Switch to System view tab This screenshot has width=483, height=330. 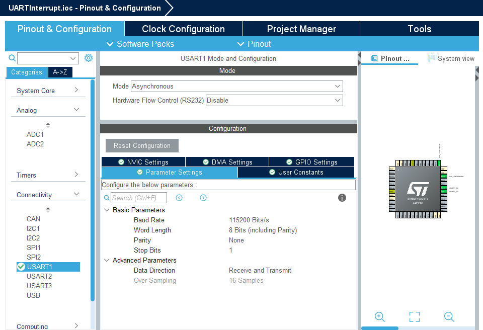point(451,58)
